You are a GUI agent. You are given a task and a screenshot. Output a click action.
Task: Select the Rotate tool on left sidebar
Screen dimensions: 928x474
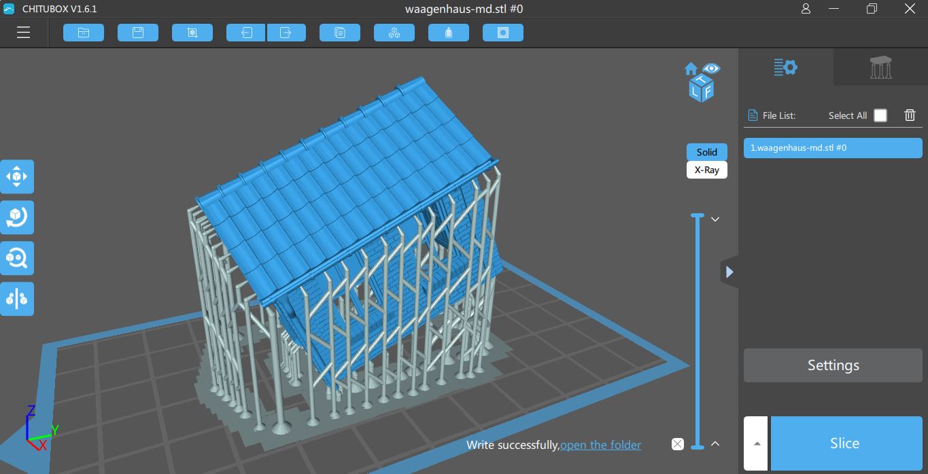pos(17,217)
